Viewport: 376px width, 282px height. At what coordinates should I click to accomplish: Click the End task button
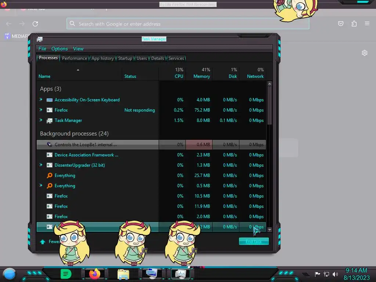point(254,242)
